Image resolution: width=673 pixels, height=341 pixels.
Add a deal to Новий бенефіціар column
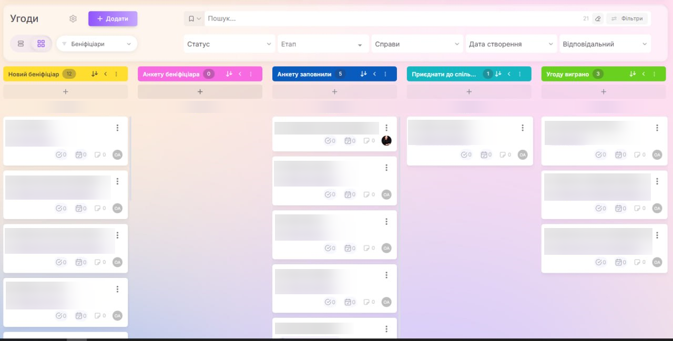(x=66, y=91)
